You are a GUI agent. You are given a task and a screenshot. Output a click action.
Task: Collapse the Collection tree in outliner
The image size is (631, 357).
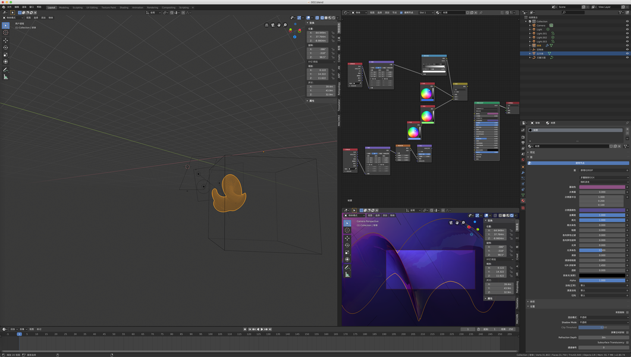(x=526, y=21)
